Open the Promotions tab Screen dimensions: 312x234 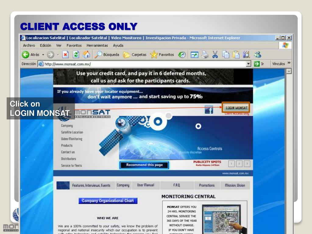[x=207, y=186]
